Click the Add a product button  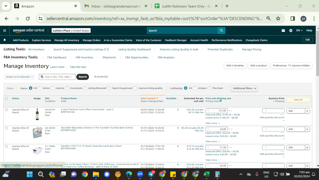259,66
